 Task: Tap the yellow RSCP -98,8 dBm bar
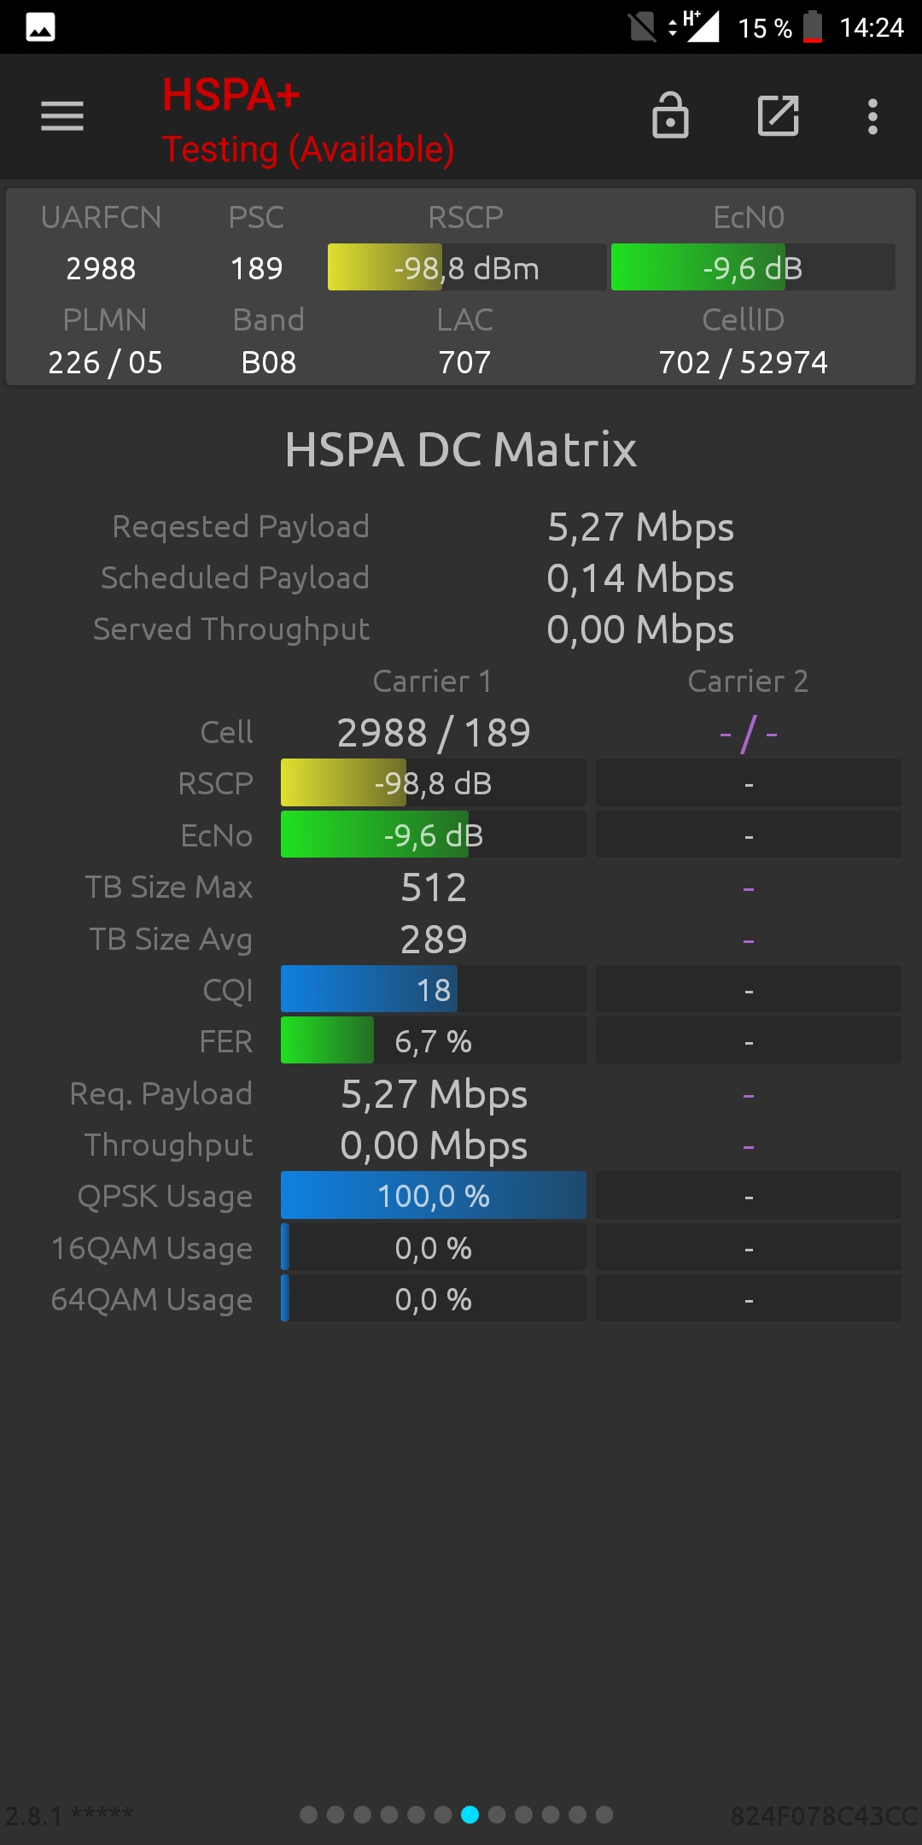pyautogui.click(x=467, y=267)
